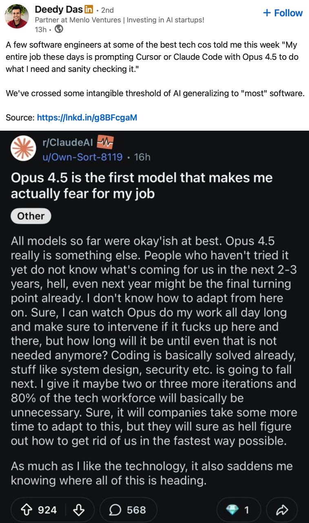309x523 pixels.
Task: Open the r/ClaudeAI subreddit name
Action: click(x=68, y=143)
